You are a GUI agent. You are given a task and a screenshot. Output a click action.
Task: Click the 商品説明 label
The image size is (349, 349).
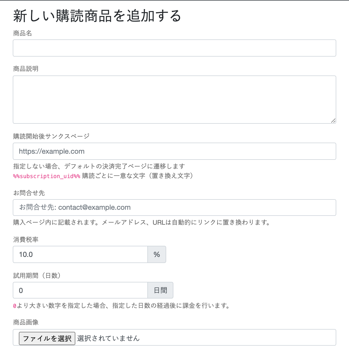(26, 69)
